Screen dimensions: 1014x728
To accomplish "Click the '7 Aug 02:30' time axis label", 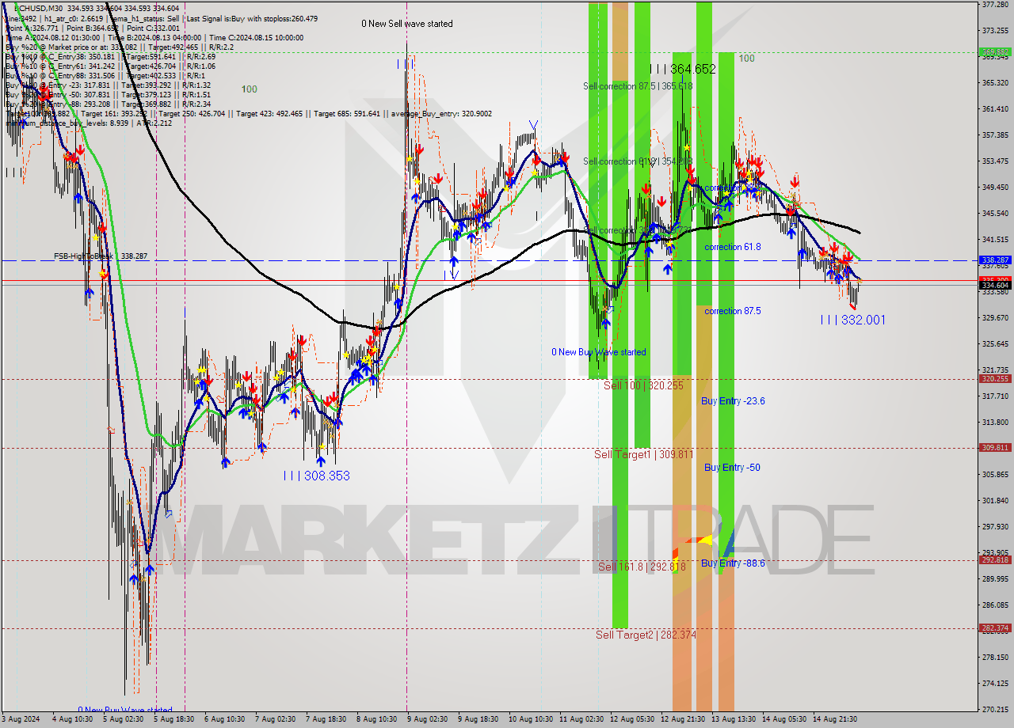I will click(x=275, y=719).
